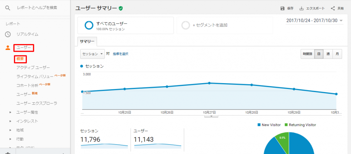
Task: Expand the 行動 tree arrow
Action: 10,139
